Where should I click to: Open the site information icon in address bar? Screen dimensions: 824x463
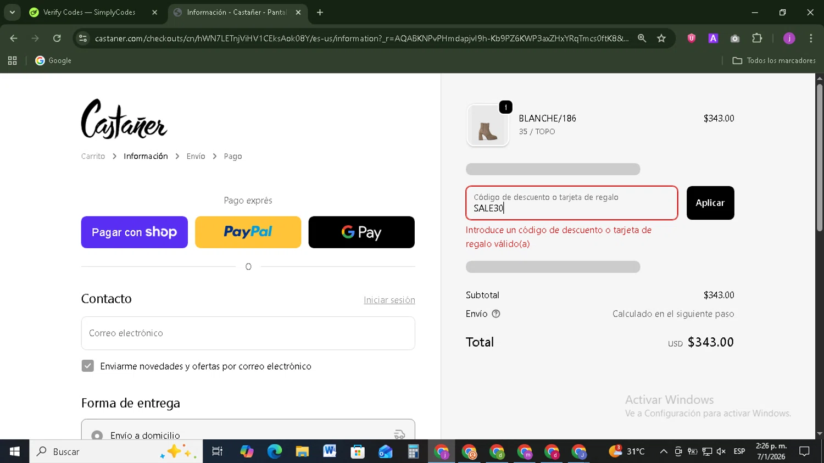(x=83, y=38)
